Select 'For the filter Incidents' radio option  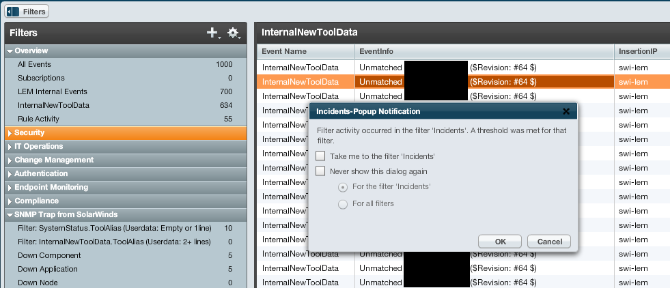[343, 187]
